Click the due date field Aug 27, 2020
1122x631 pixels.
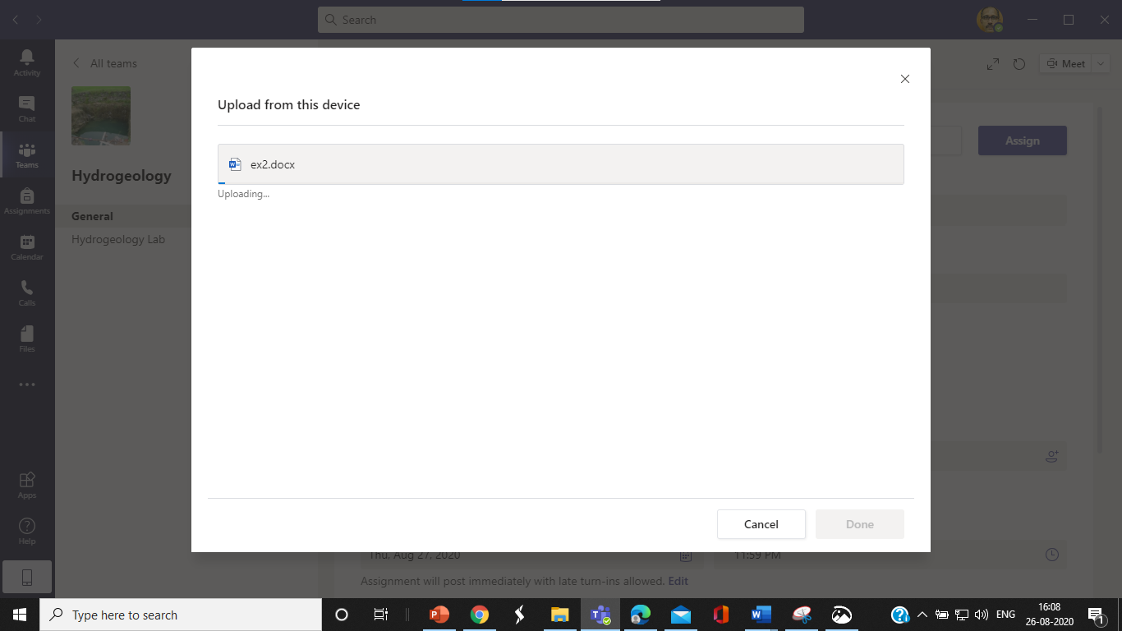point(531,555)
